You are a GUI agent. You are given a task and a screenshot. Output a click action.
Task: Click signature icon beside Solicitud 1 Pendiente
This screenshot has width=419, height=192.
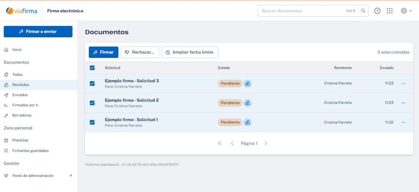(248, 122)
